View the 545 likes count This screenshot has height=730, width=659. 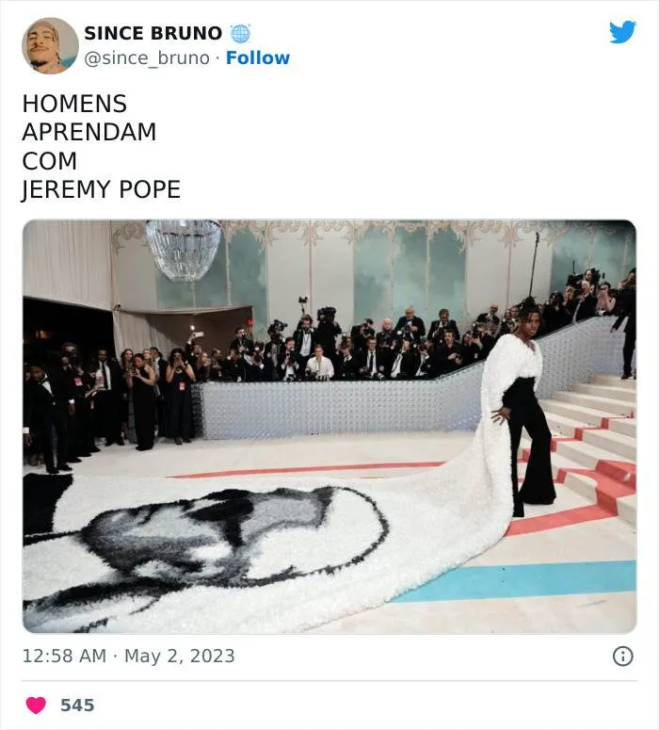77,705
